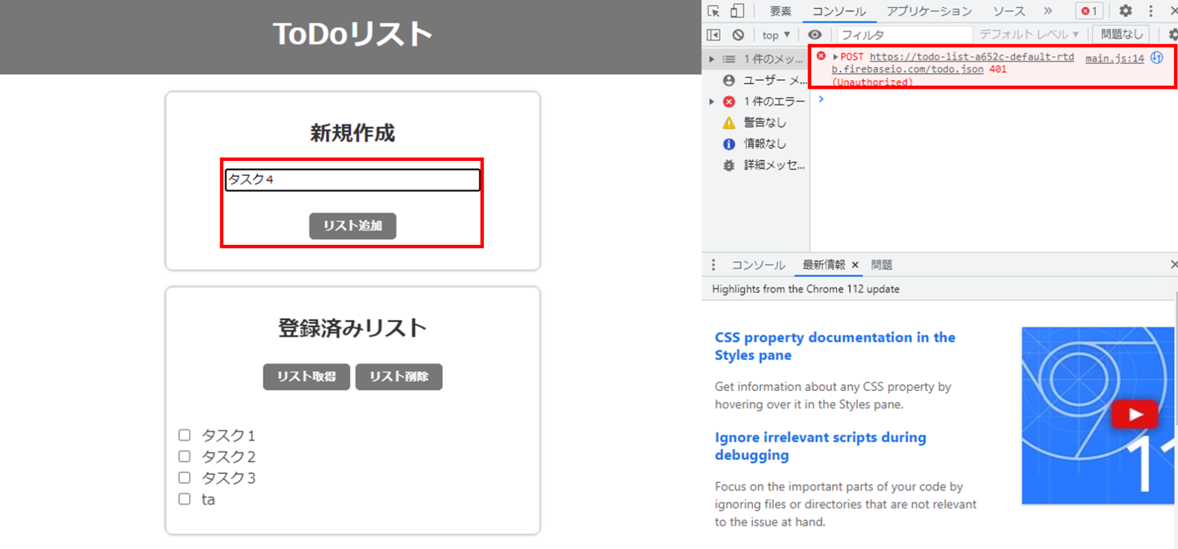Switch to the 要素 tab
1178x549 pixels.
[x=779, y=10]
